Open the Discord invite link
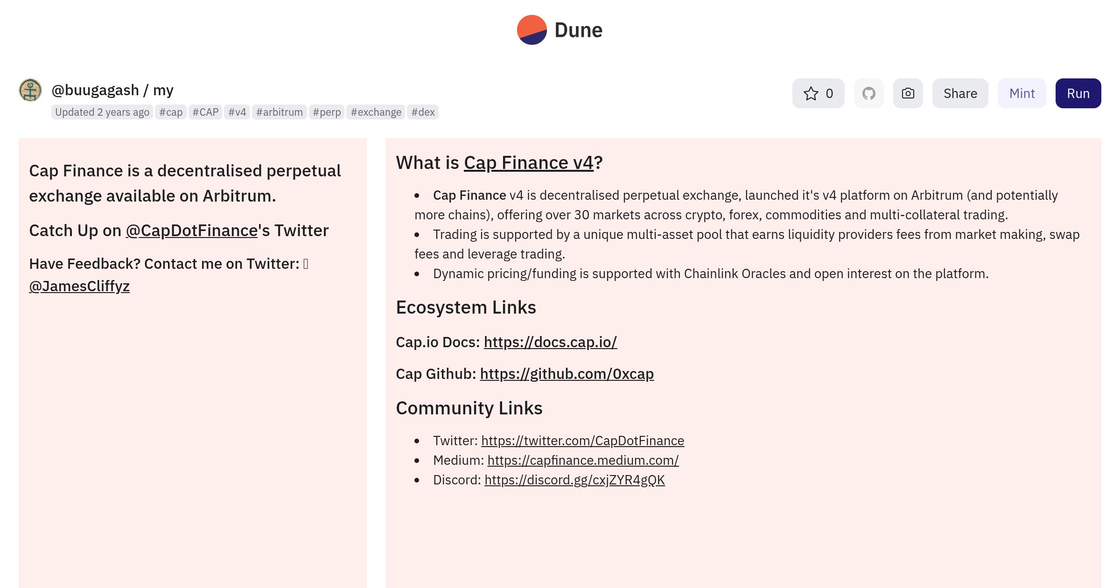The width and height of the screenshot is (1120, 588). click(574, 480)
